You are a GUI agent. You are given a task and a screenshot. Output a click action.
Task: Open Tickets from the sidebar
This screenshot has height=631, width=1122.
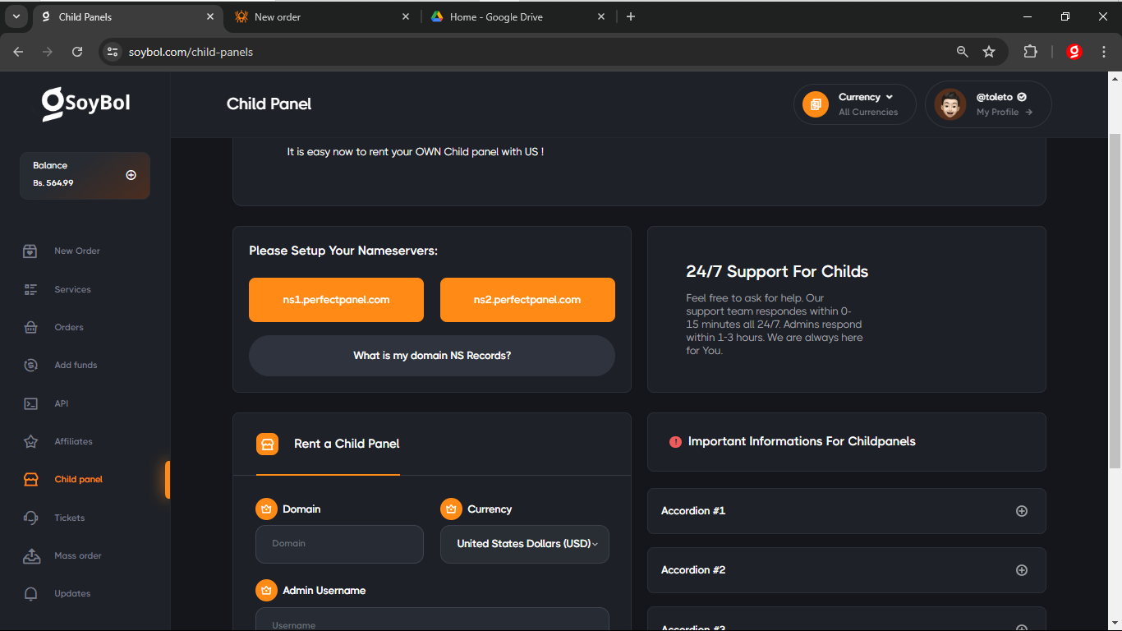[x=69, y=518]
